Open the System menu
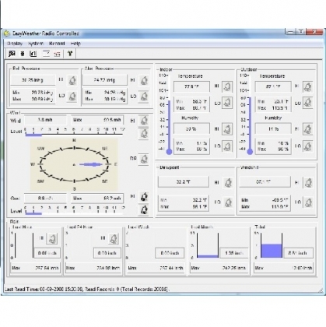The height and width of the screenshot is (327, 326). [36, 44]
